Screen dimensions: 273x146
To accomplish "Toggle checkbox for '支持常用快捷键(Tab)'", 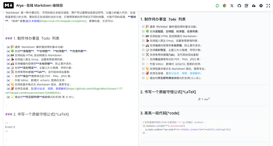I will [x=143, y=55].
